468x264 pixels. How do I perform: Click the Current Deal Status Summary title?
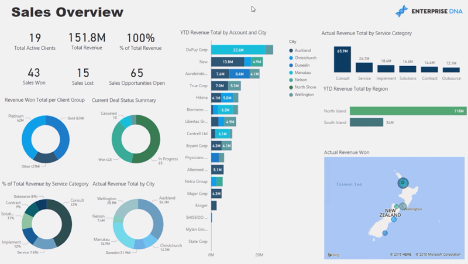[x=124, y=100]
